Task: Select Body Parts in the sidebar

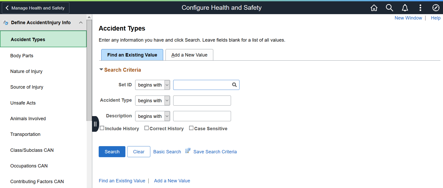Action: (x=22, y=56)
